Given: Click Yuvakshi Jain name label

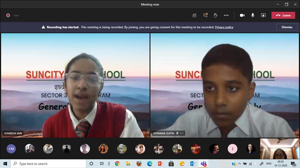Looking at the screenshot, I should 13,133.
